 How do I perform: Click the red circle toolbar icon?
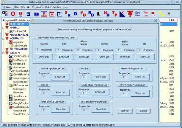[13, 14]
